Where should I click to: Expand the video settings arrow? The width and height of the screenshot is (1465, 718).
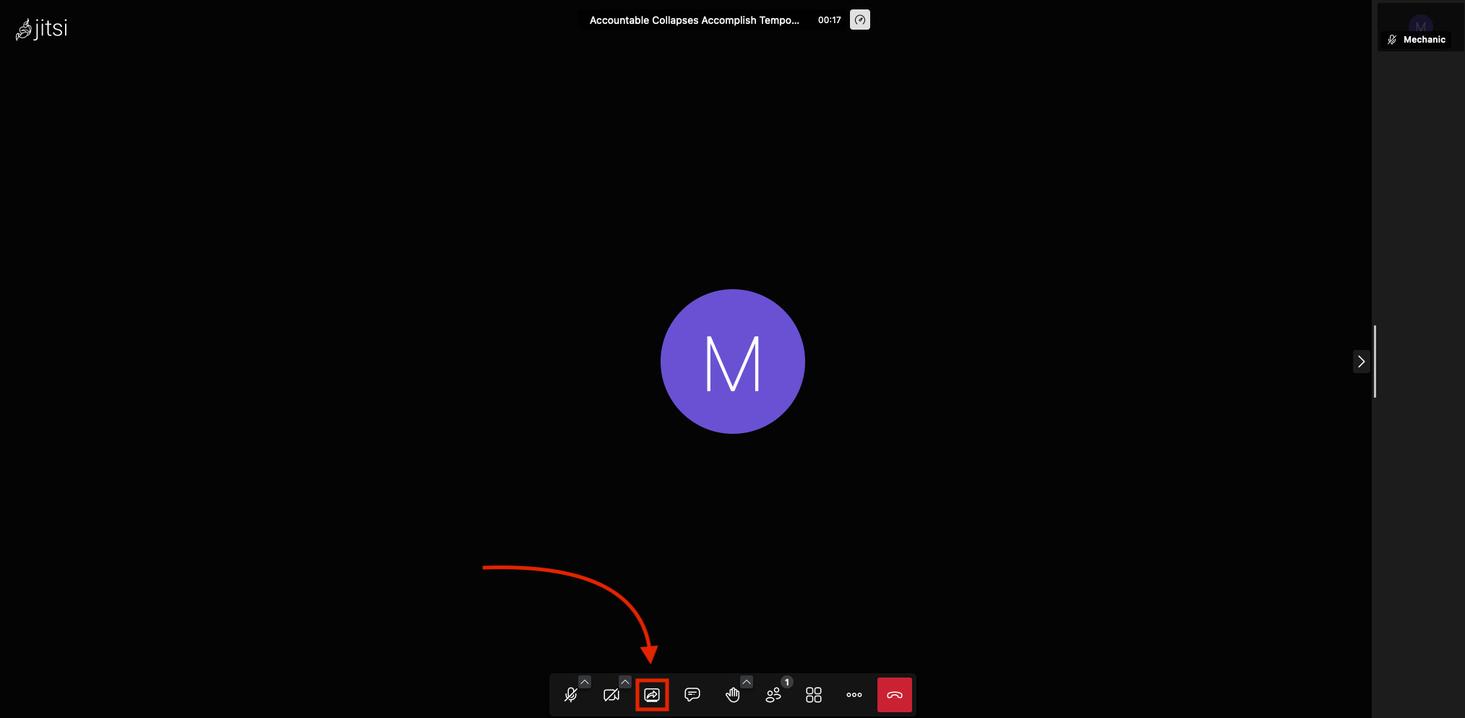625,682
